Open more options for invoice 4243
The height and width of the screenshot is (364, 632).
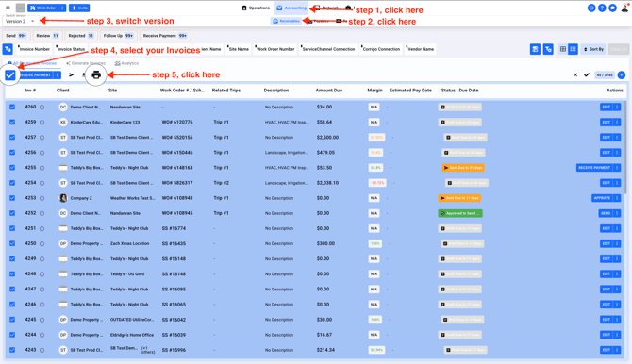coord(617,350)
